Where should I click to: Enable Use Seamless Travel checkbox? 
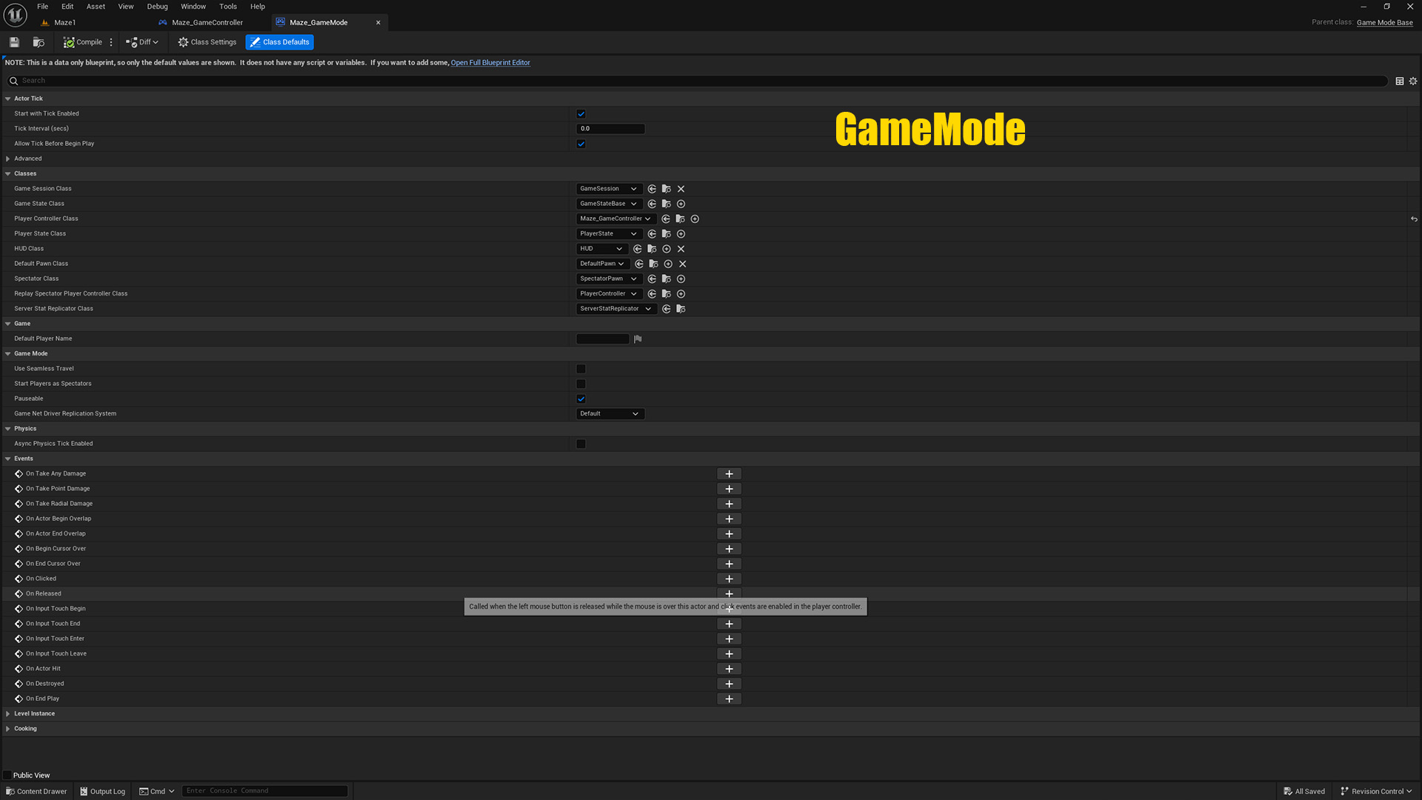pyautogui.click(x=581, y=369)
